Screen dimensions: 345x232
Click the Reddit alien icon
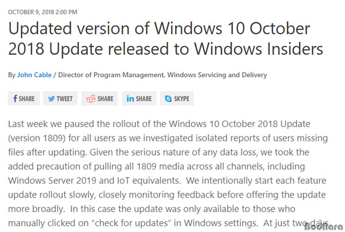(91, 99)
